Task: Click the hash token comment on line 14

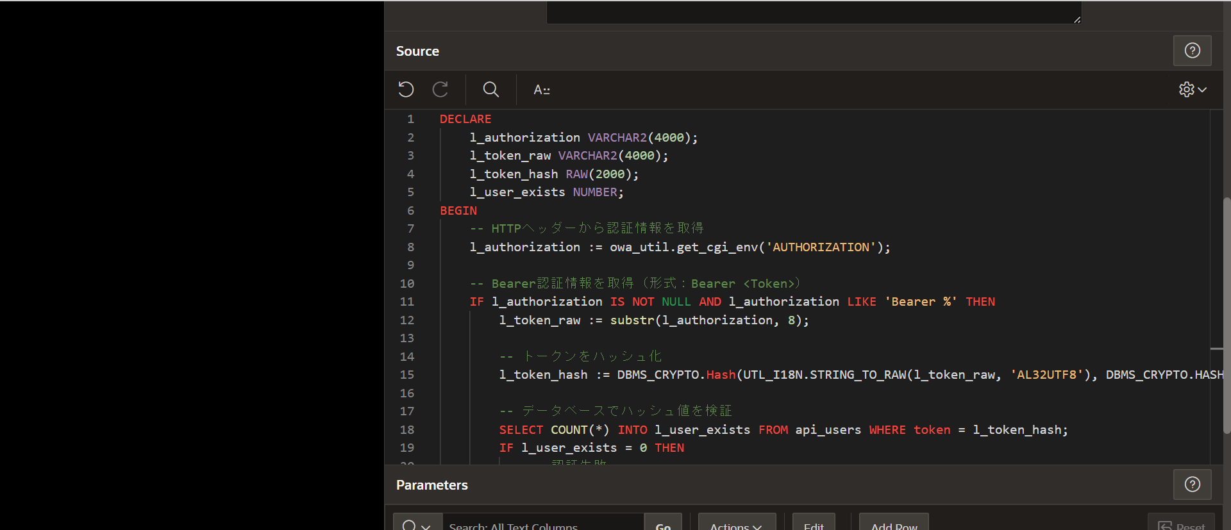Action: click(x=580, y=356)
